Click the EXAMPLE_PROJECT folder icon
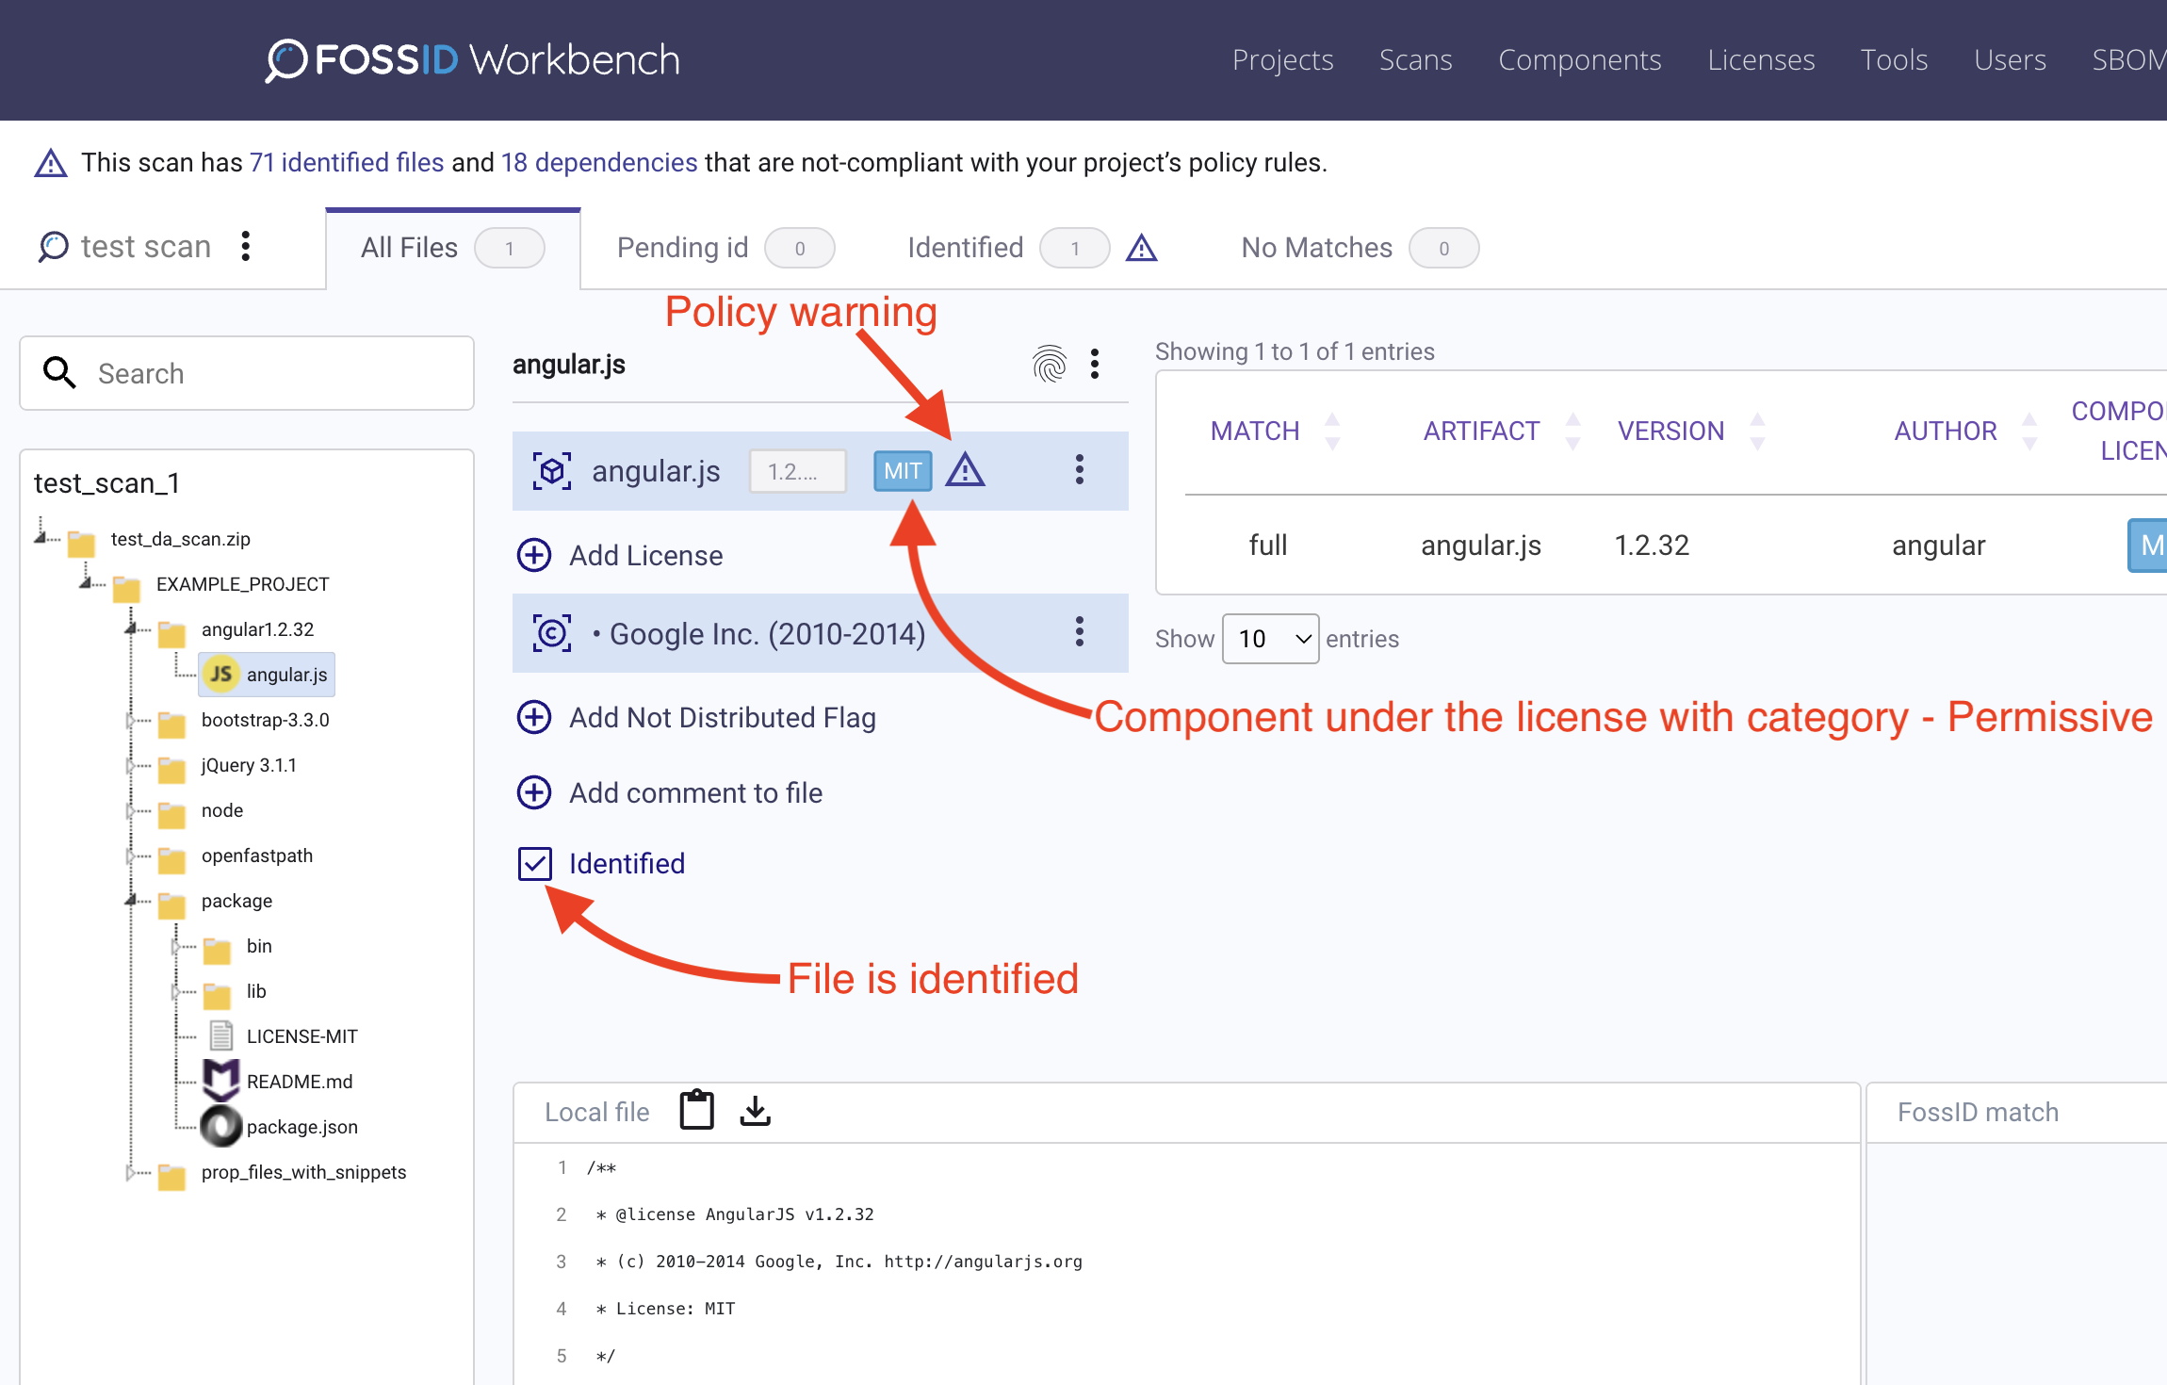The width and height of the screenshot is (2167, 1385). point(126,588)
